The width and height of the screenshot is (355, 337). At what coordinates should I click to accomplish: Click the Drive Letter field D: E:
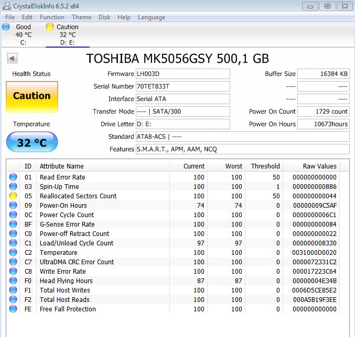183,124
